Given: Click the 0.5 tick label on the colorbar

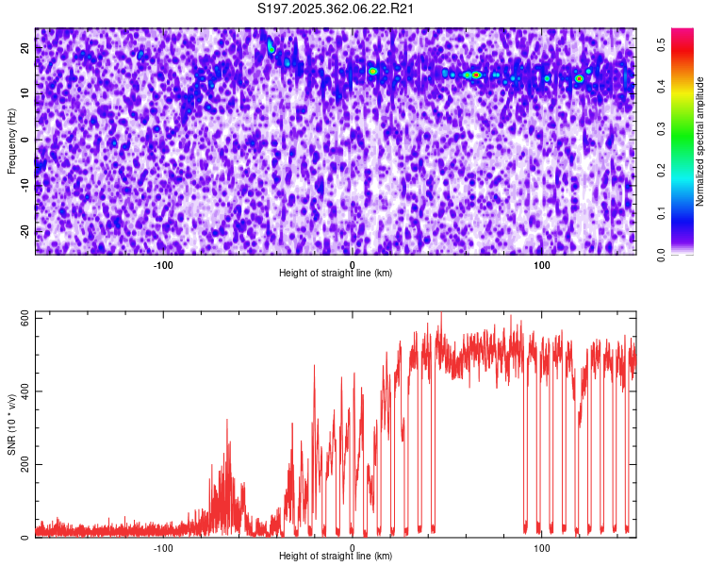Looking at the screenshot, I should click(663, 42).
